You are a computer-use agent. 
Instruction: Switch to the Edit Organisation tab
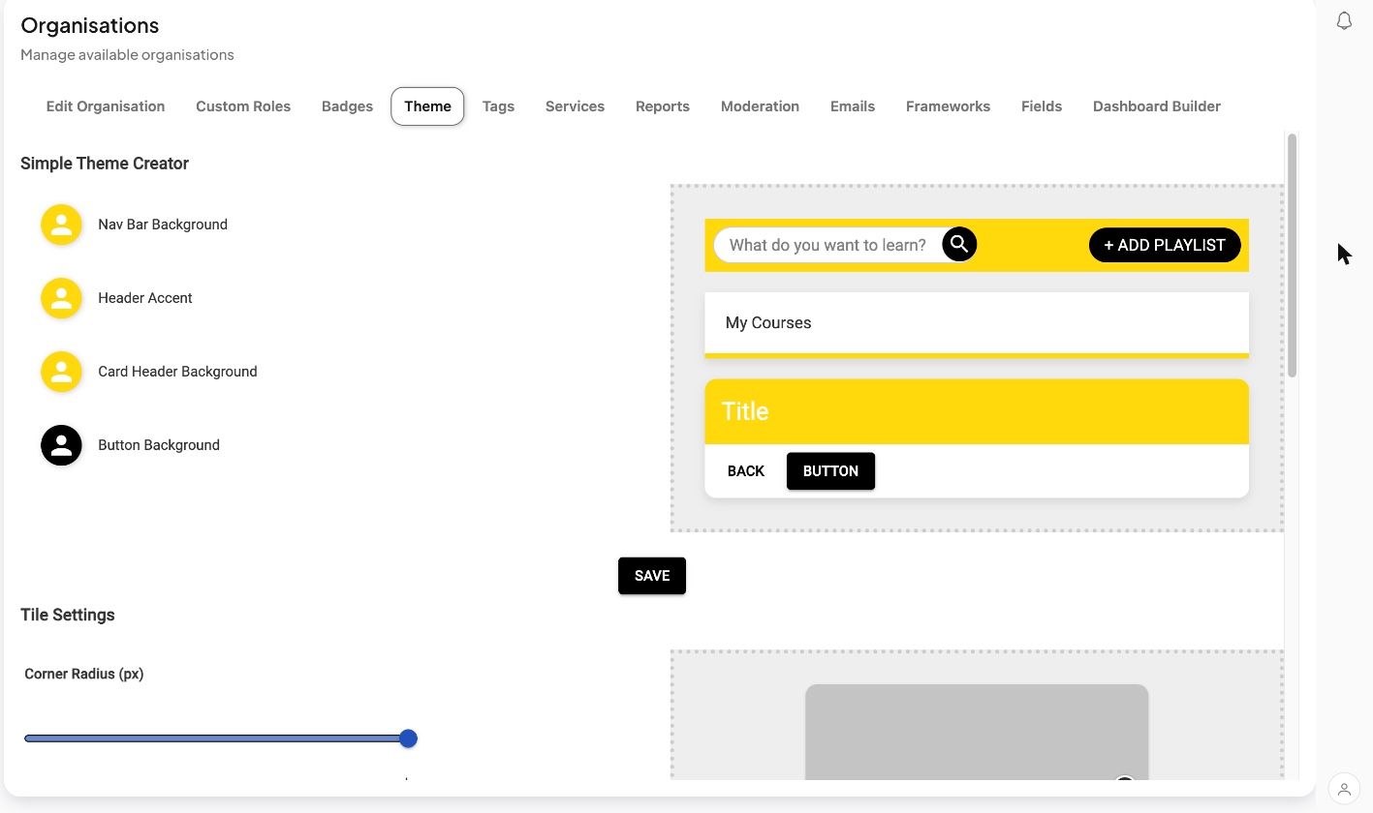pyautogui.click(x=106, y=106)
